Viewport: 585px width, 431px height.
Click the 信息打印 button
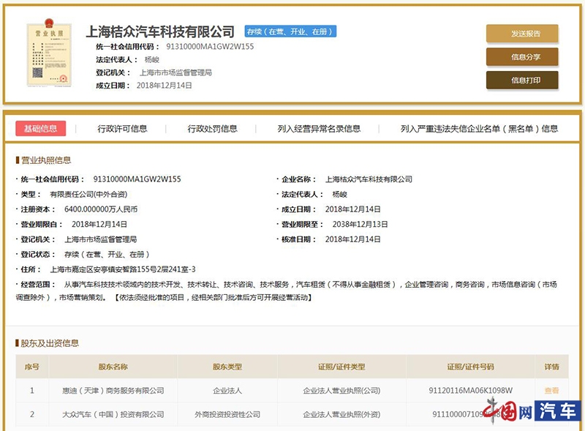tap(522, 80)
